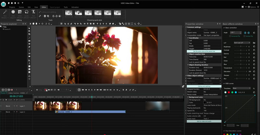This screenshot has height=135, width=260.
Task: Click Set the same size as the parent has
Action: (x=204, y=51)
